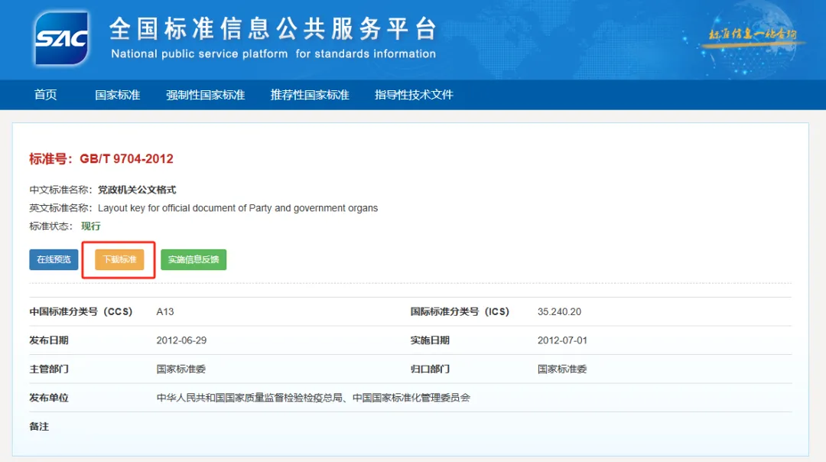Open the 国家标准 nav item

tap(118, 95)
